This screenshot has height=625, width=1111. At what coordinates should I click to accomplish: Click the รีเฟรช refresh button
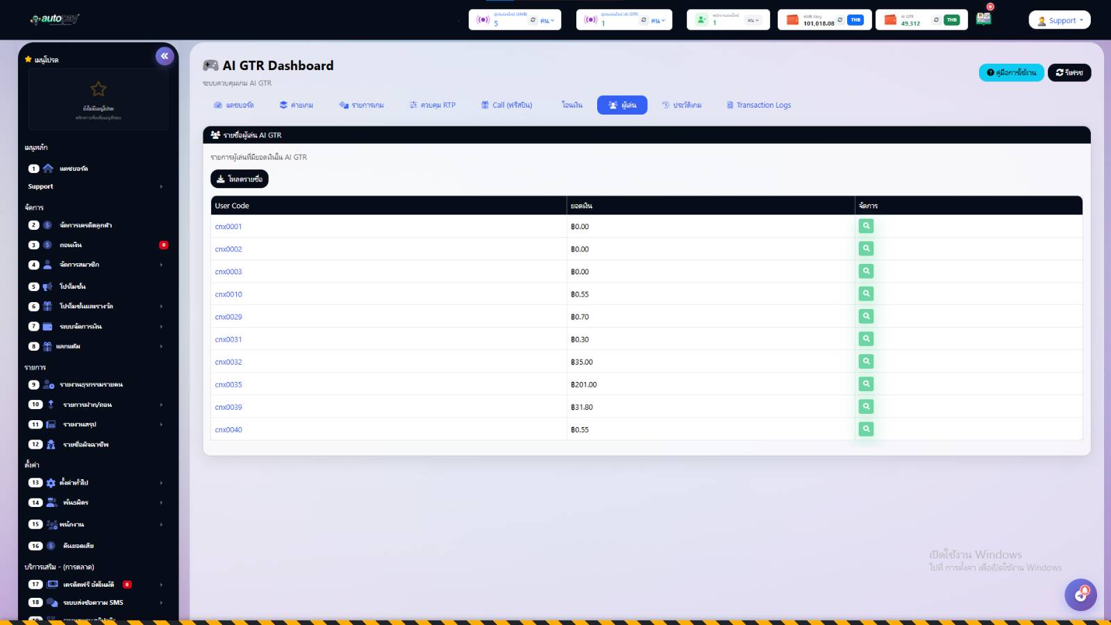pyautogui.click(x=1069, y=72)
